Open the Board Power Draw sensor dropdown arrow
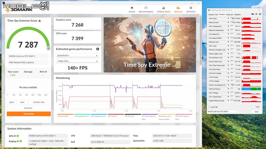266x149 pixels. (x=228, y=62)
